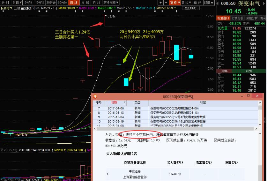Screen dimensions: 267x181
Task: Maximize the 600550 news dialog
Action: (x=248, y=96)
